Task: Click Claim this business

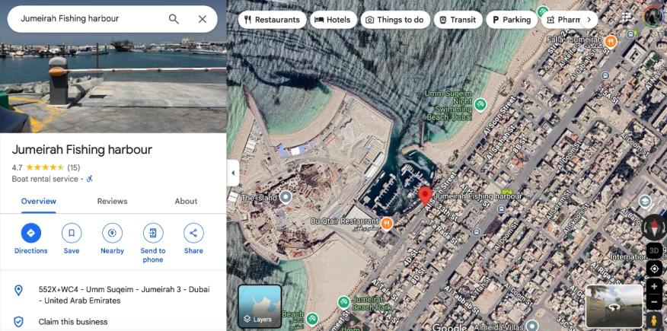Action: click(73, 322)
